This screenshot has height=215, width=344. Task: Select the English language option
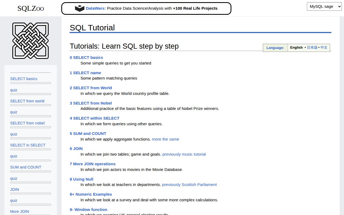[x=296, y=48]
